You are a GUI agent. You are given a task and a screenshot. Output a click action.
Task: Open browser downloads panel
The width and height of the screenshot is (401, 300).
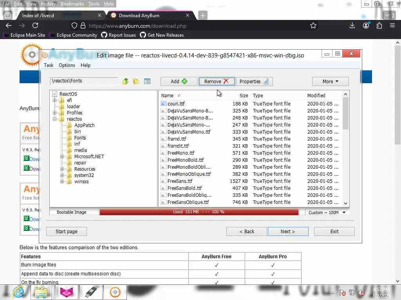[352, 25]
